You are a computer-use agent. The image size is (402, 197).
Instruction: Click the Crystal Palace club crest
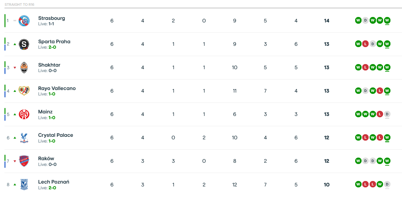pyautogui.click(x=24, y=138)
